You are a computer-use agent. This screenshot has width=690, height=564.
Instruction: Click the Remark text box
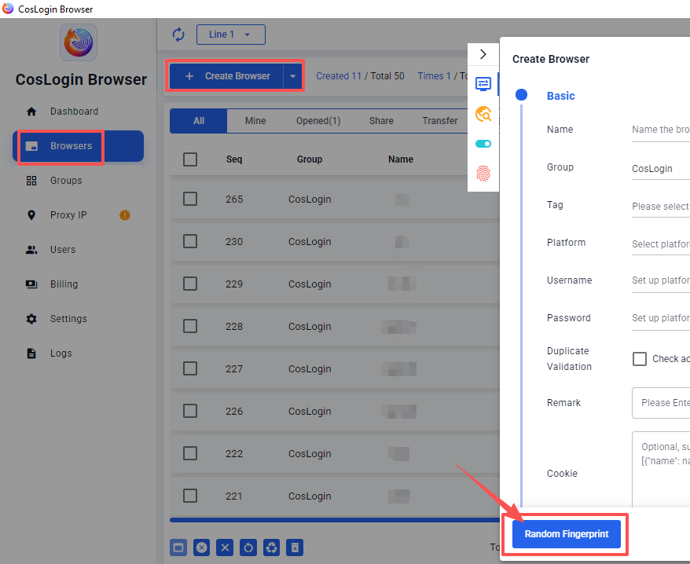(661, 403)
